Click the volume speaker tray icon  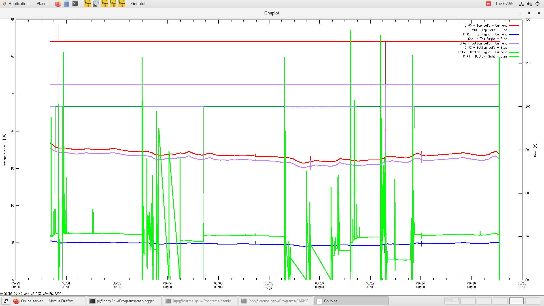click(x=529, y=4)
